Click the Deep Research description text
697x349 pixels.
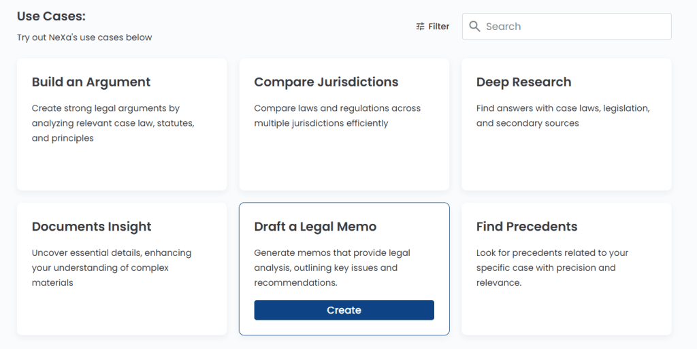[563, 116]
